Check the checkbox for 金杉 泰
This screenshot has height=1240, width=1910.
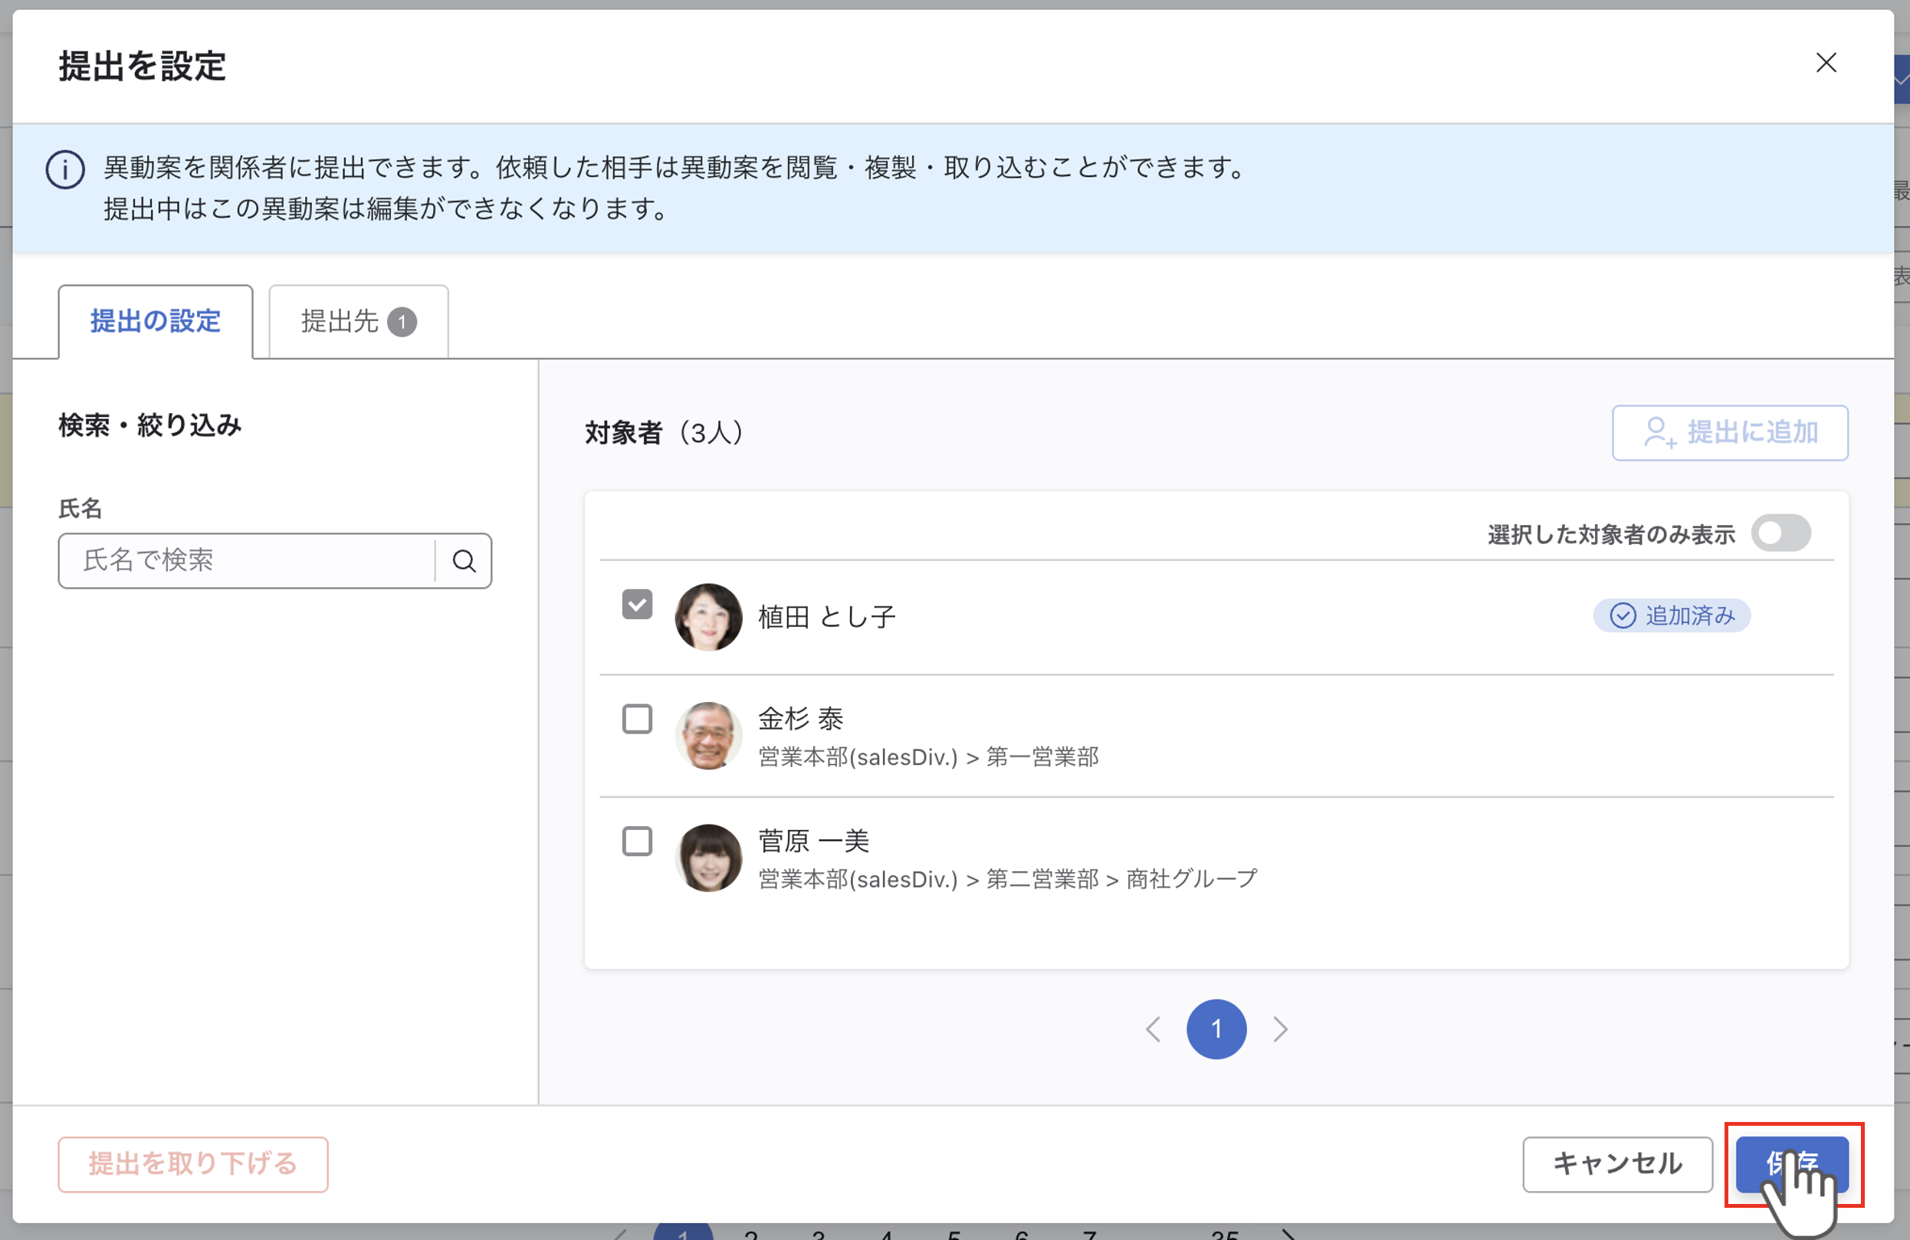point(637,719)
